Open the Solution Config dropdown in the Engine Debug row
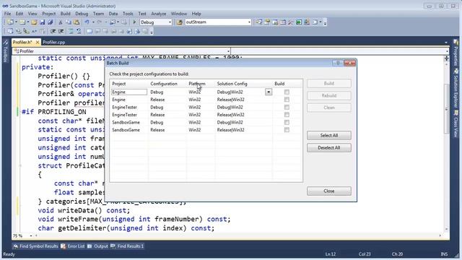462x260 pixels. tap(269, 92)
